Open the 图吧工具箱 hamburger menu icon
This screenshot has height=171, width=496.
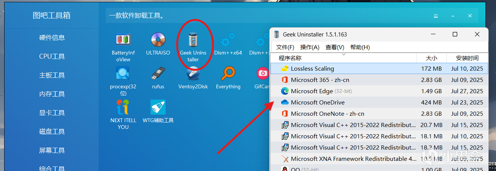(435, 16)
